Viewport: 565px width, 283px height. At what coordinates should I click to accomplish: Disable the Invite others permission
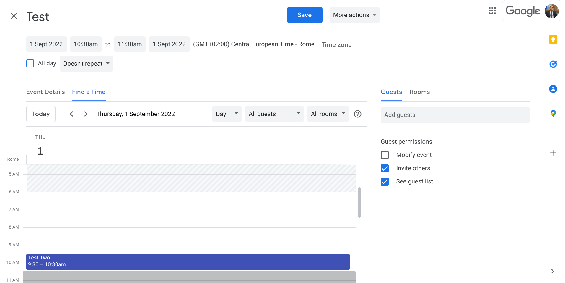tap(385, 168)
